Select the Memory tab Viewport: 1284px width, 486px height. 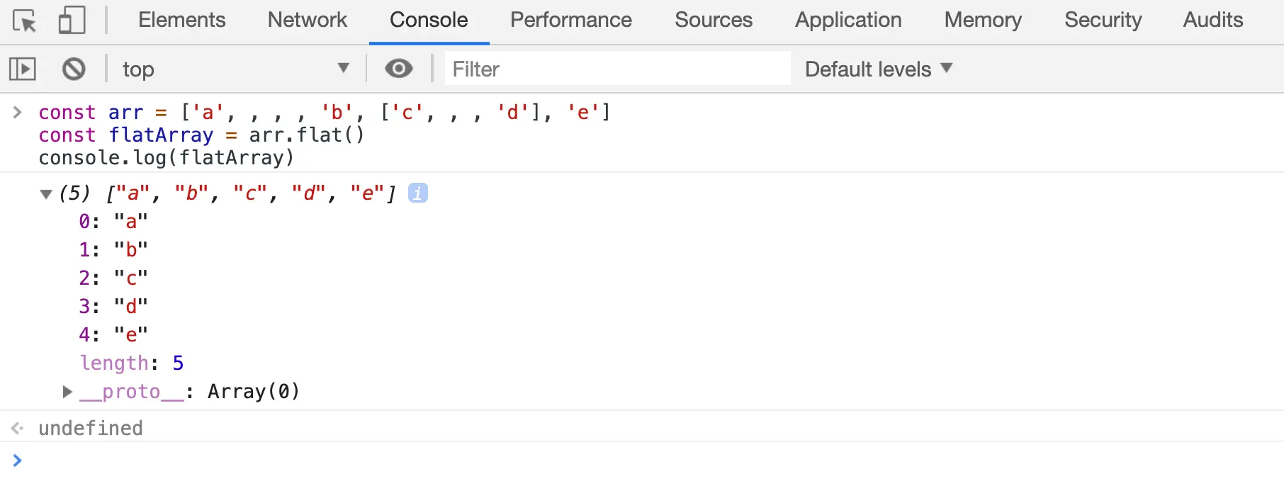pyautogui.click(x=983, y=20)
